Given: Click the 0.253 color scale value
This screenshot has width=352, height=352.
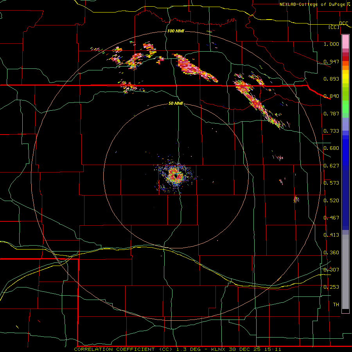Looking at the screenshot, I should click(331, 287).
